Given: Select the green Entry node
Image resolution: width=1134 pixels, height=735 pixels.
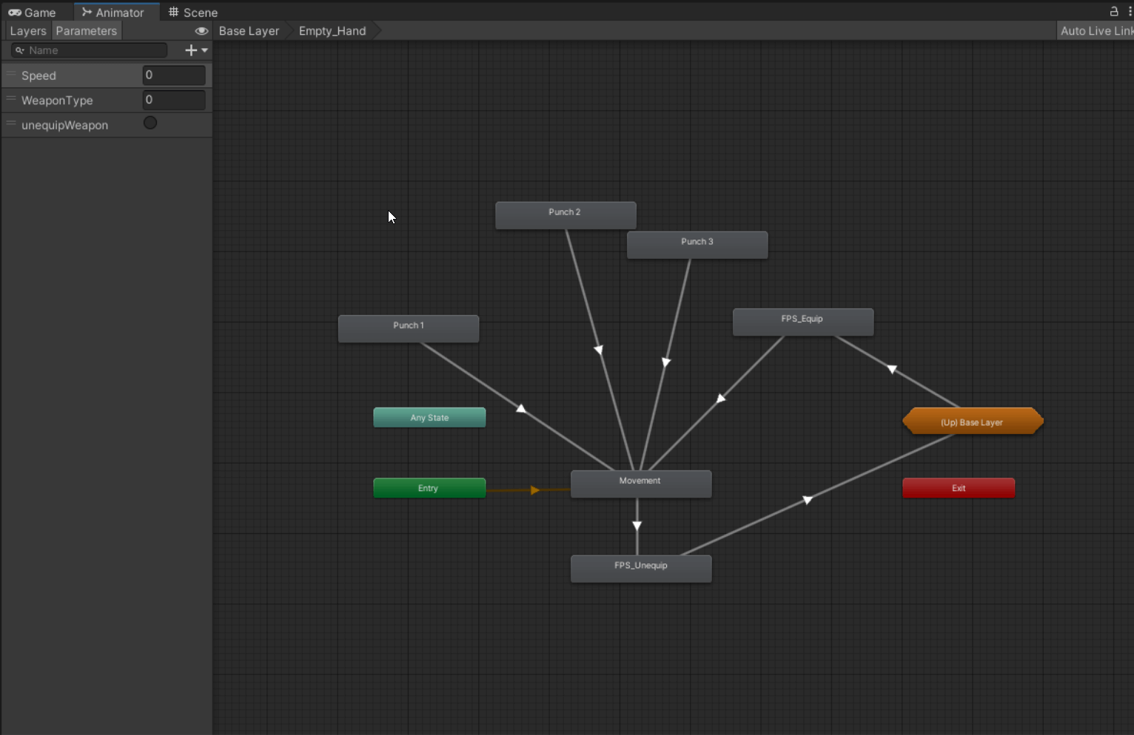Looking at the screenshot, I should [429, 488].
